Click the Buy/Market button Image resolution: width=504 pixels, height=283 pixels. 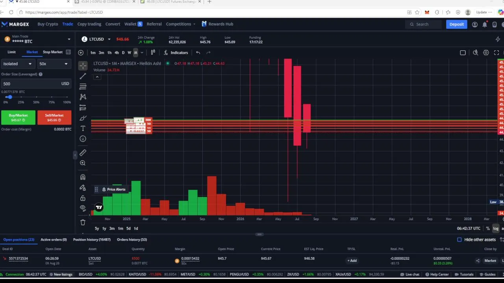click(x=18, y=118)
